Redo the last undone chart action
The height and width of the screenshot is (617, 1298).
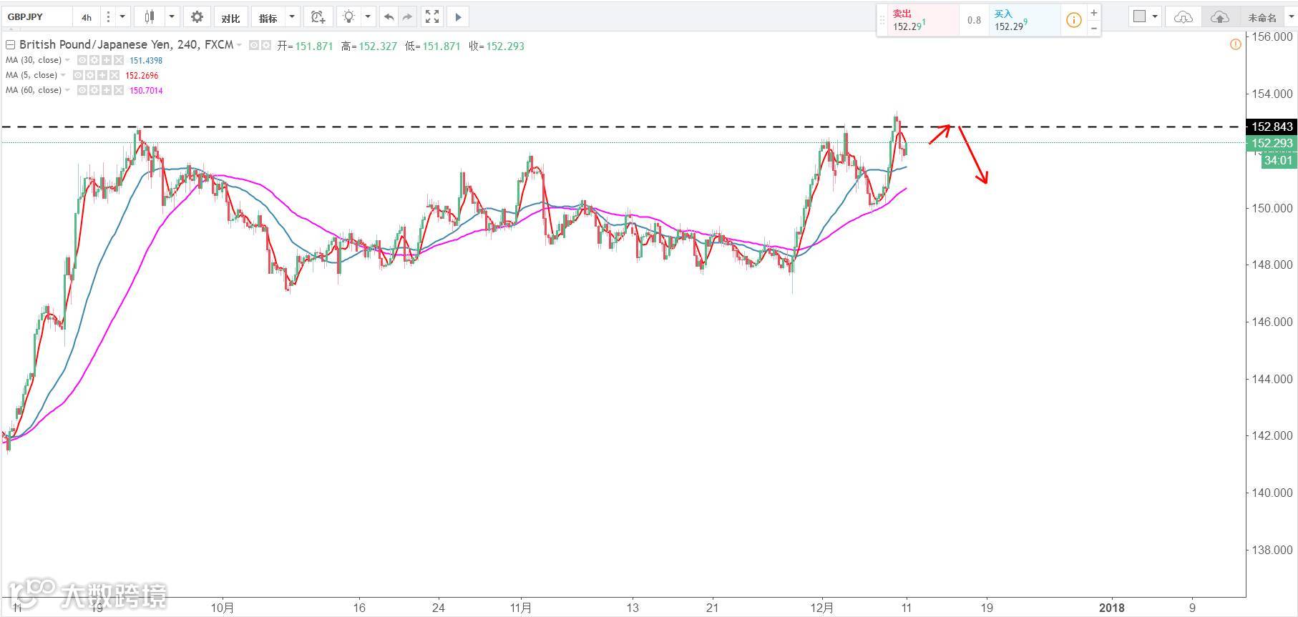(x=407, y=16)
